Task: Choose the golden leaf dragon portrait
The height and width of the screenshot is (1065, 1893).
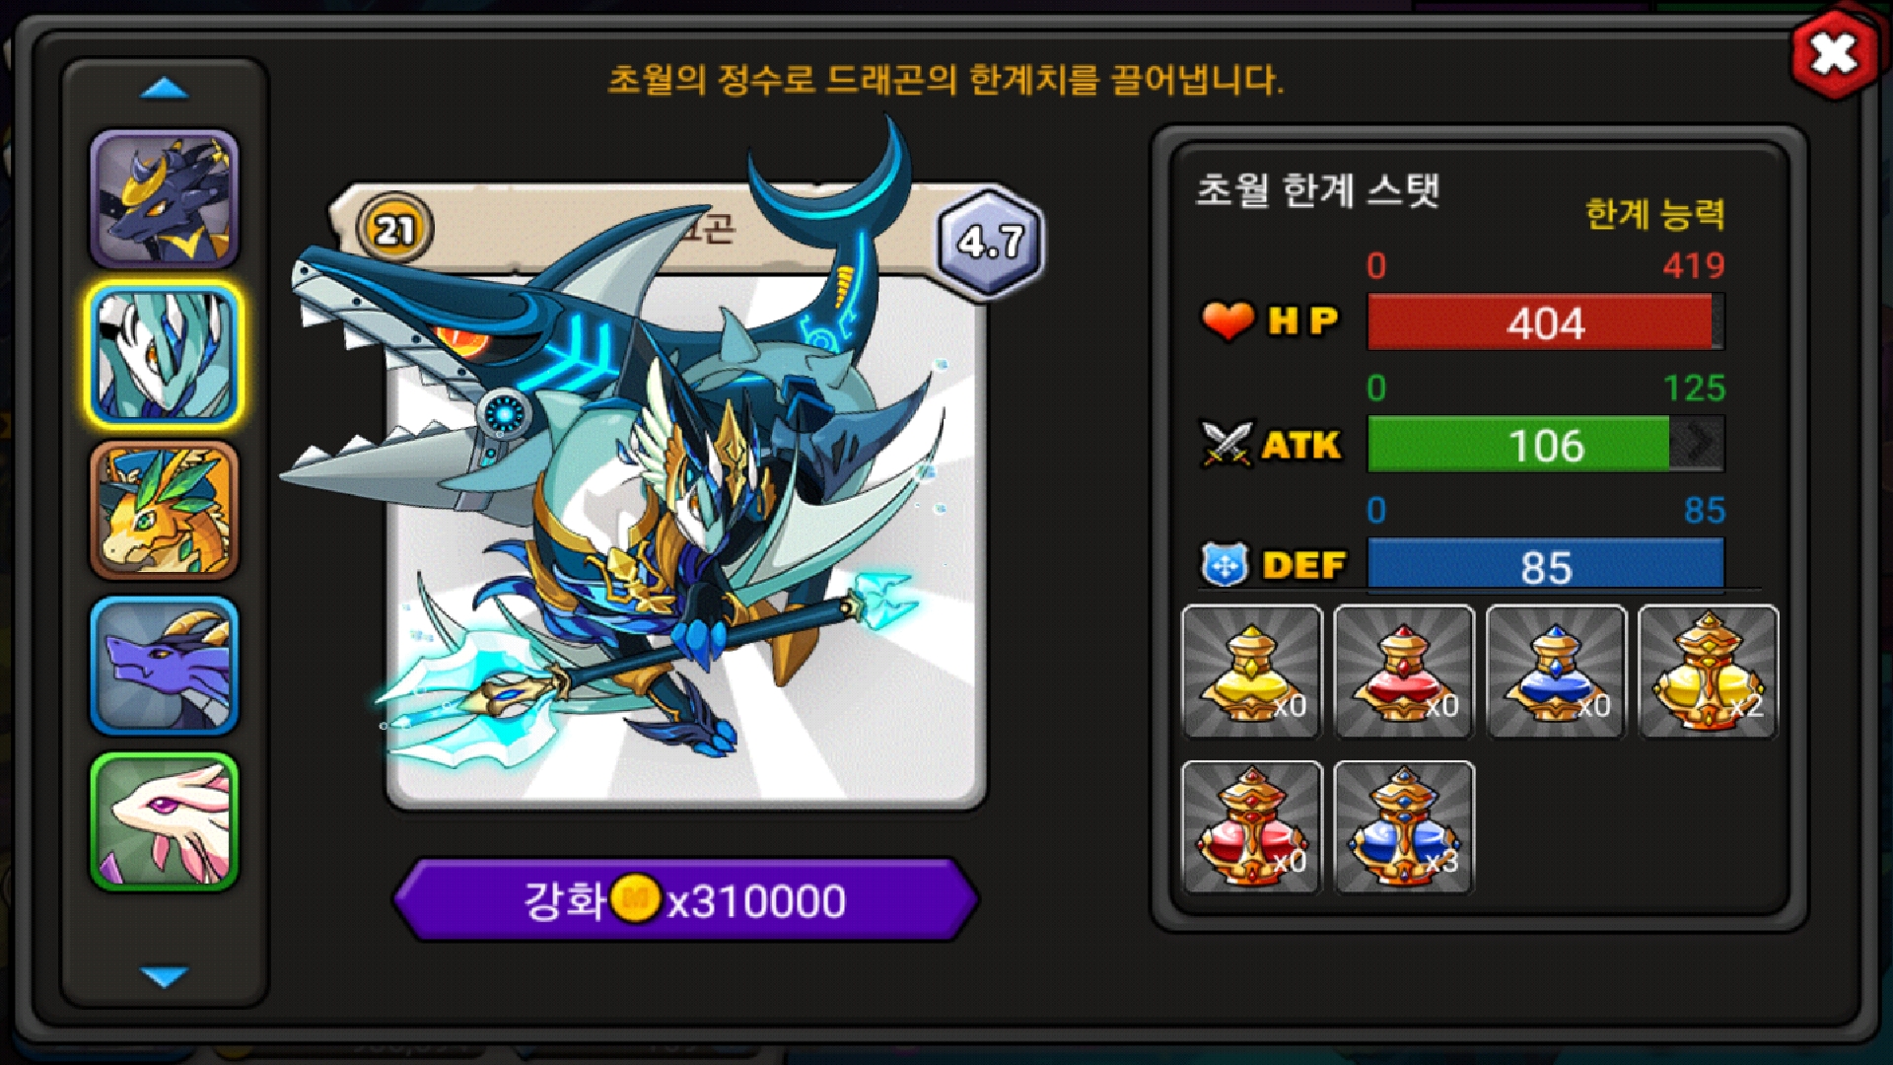Action: [x=165, y=511]
